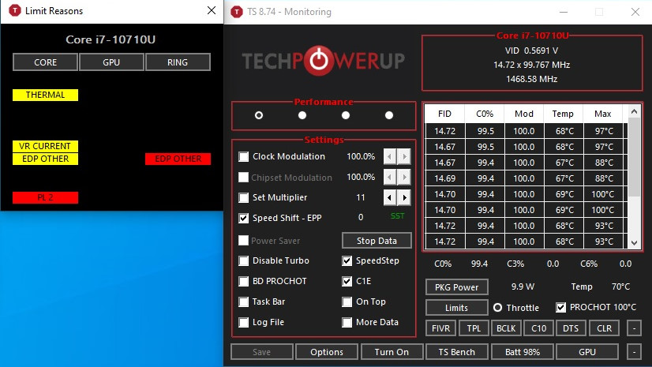Click the Max column header
The image size is (652, 367).
coord(603,114)
